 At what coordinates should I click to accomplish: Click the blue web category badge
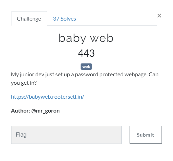(x=86, y=67)
